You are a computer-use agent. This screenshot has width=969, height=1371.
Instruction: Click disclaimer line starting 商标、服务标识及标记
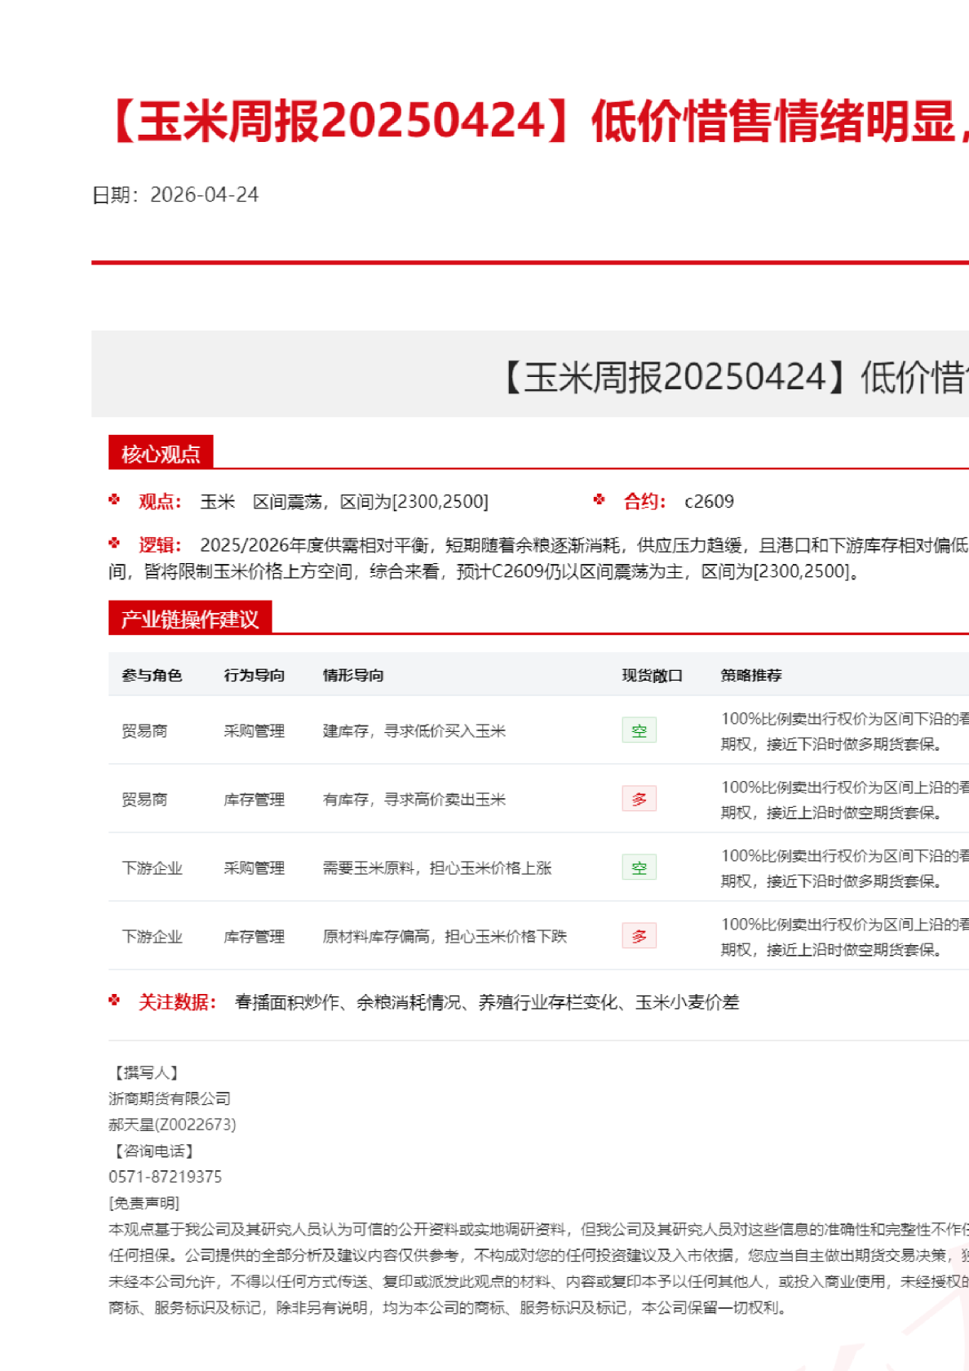(x=449, y=1307)
